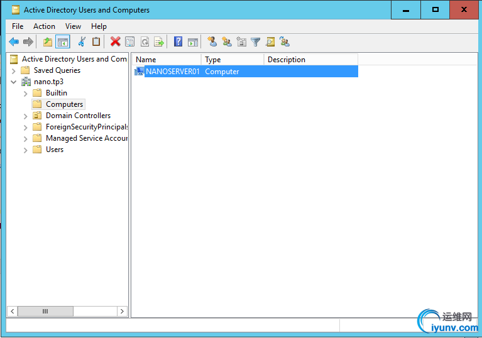Delete selected object with red X
The image size is (482, 338).
[115, 41]
